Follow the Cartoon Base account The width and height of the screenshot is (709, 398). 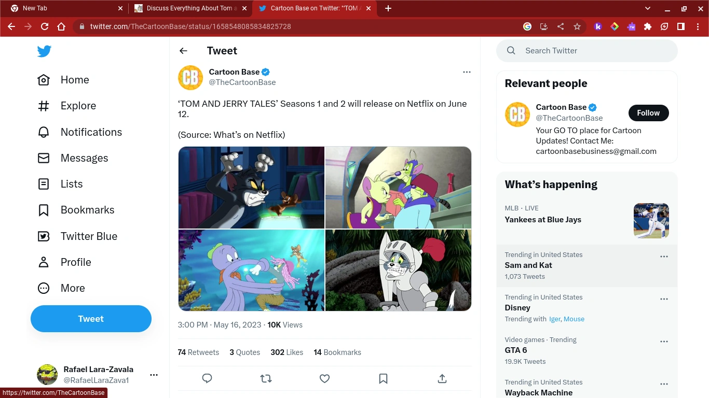[x=648, y=112]
